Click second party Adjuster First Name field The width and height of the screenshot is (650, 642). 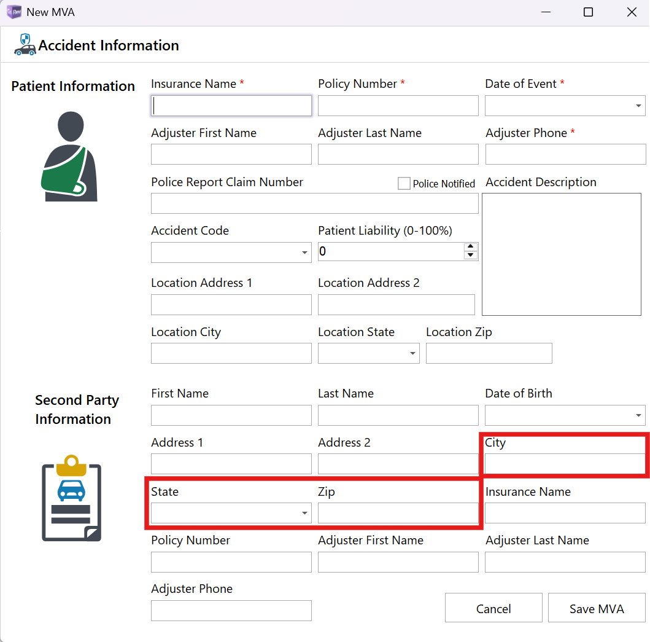pos(398,562)
